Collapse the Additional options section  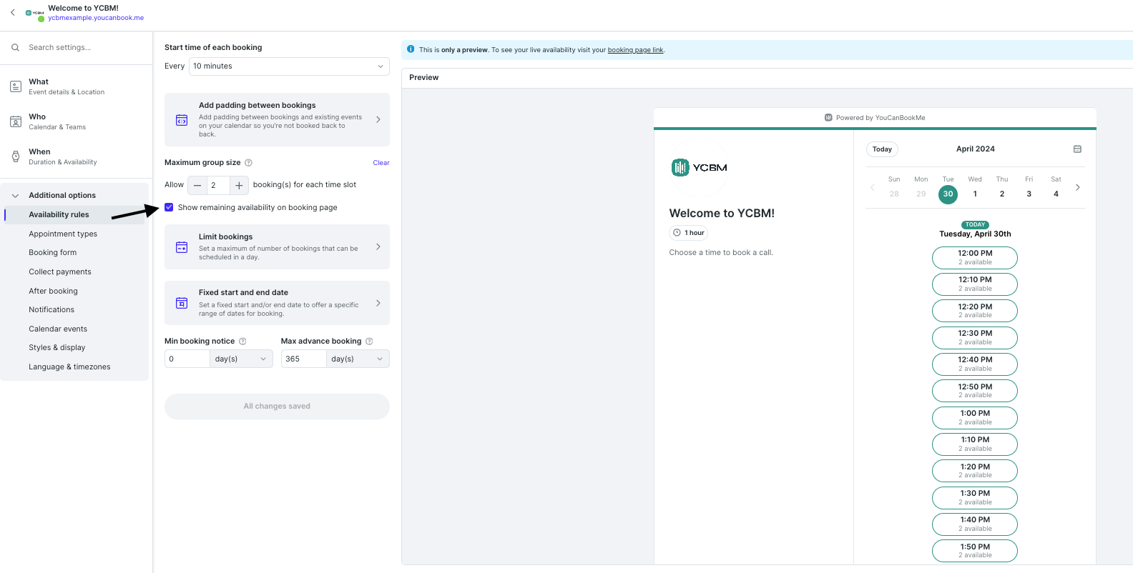15,196
